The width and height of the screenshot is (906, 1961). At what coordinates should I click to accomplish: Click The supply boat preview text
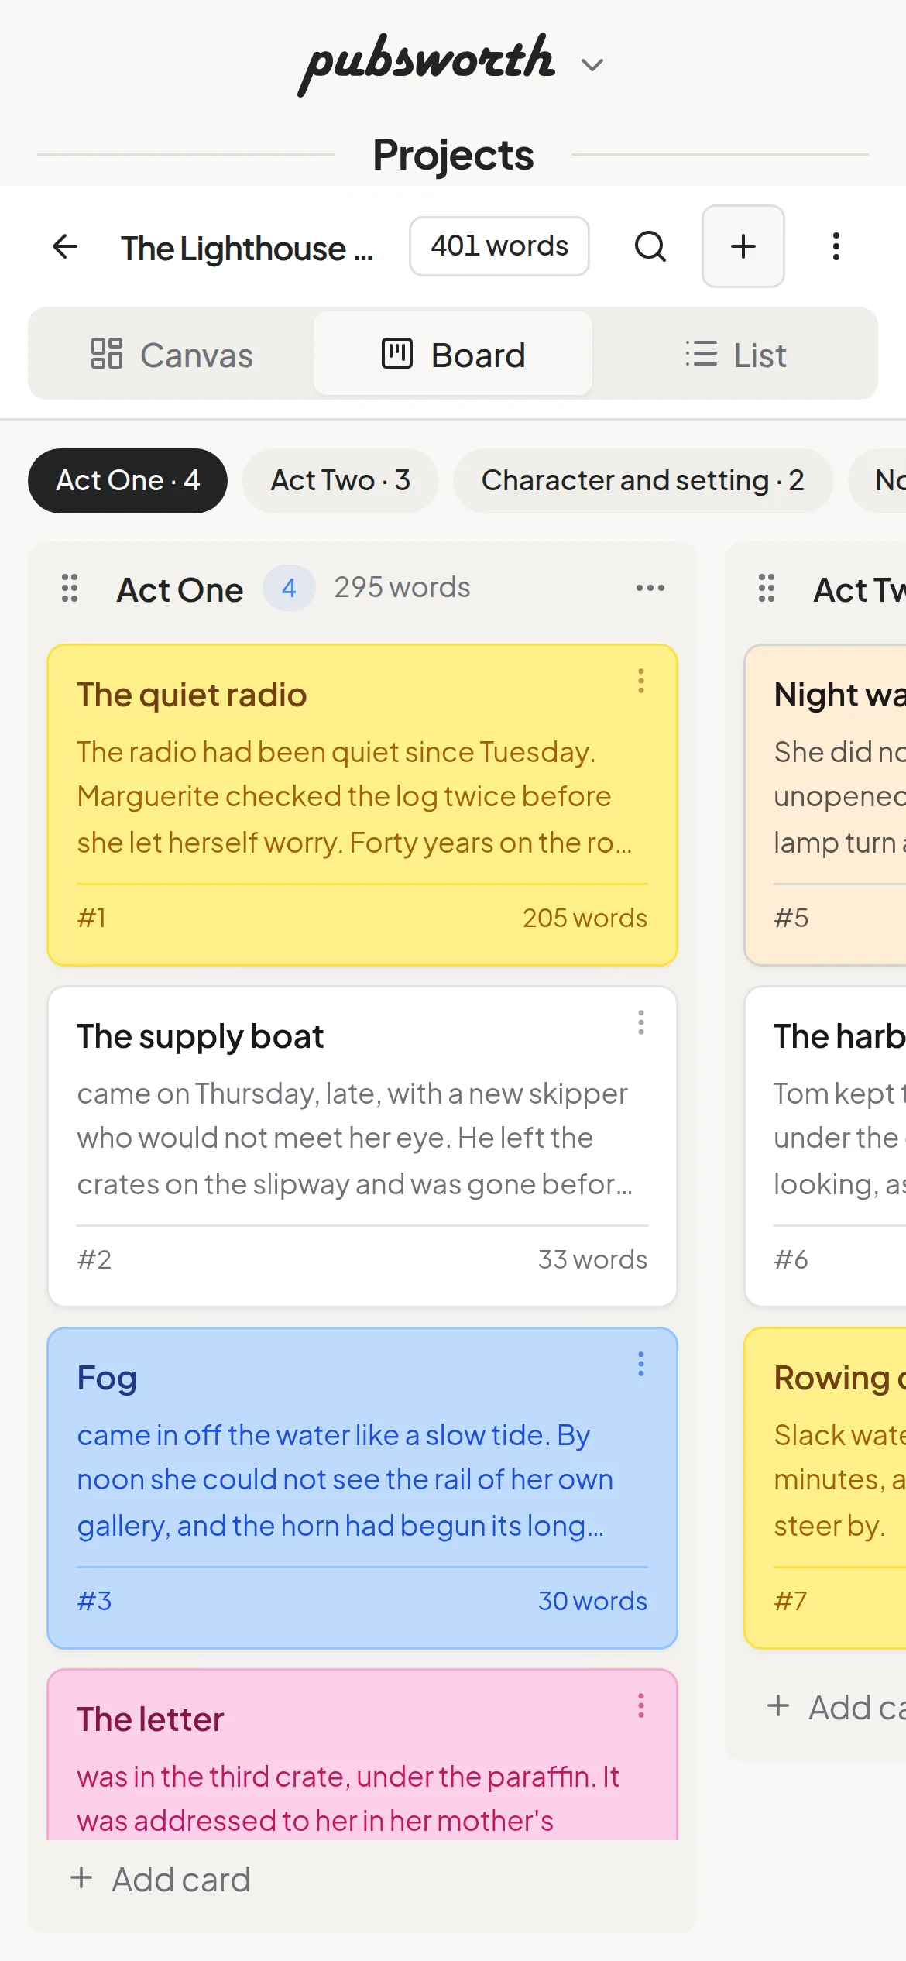(x=355, y=1139)
